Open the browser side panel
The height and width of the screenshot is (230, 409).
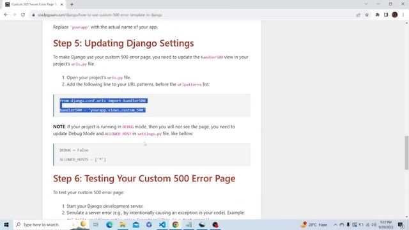[x=386, y=15]
